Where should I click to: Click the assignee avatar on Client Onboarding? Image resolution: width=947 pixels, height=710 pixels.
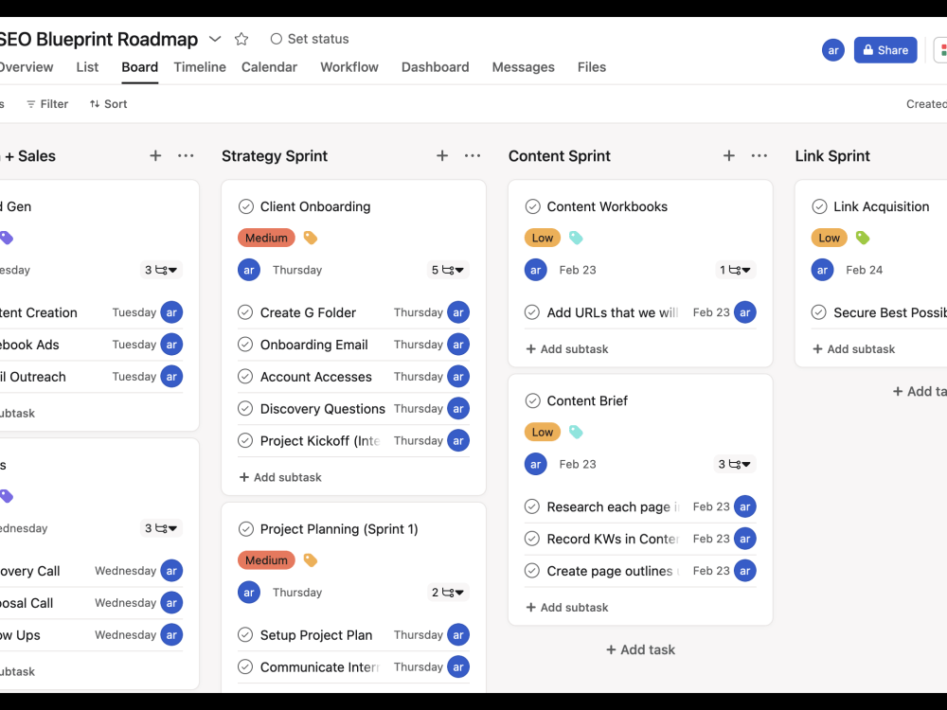coord(248,270)
